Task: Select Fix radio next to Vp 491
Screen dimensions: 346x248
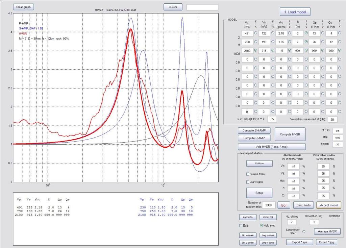Action: (x=256, y=33)
